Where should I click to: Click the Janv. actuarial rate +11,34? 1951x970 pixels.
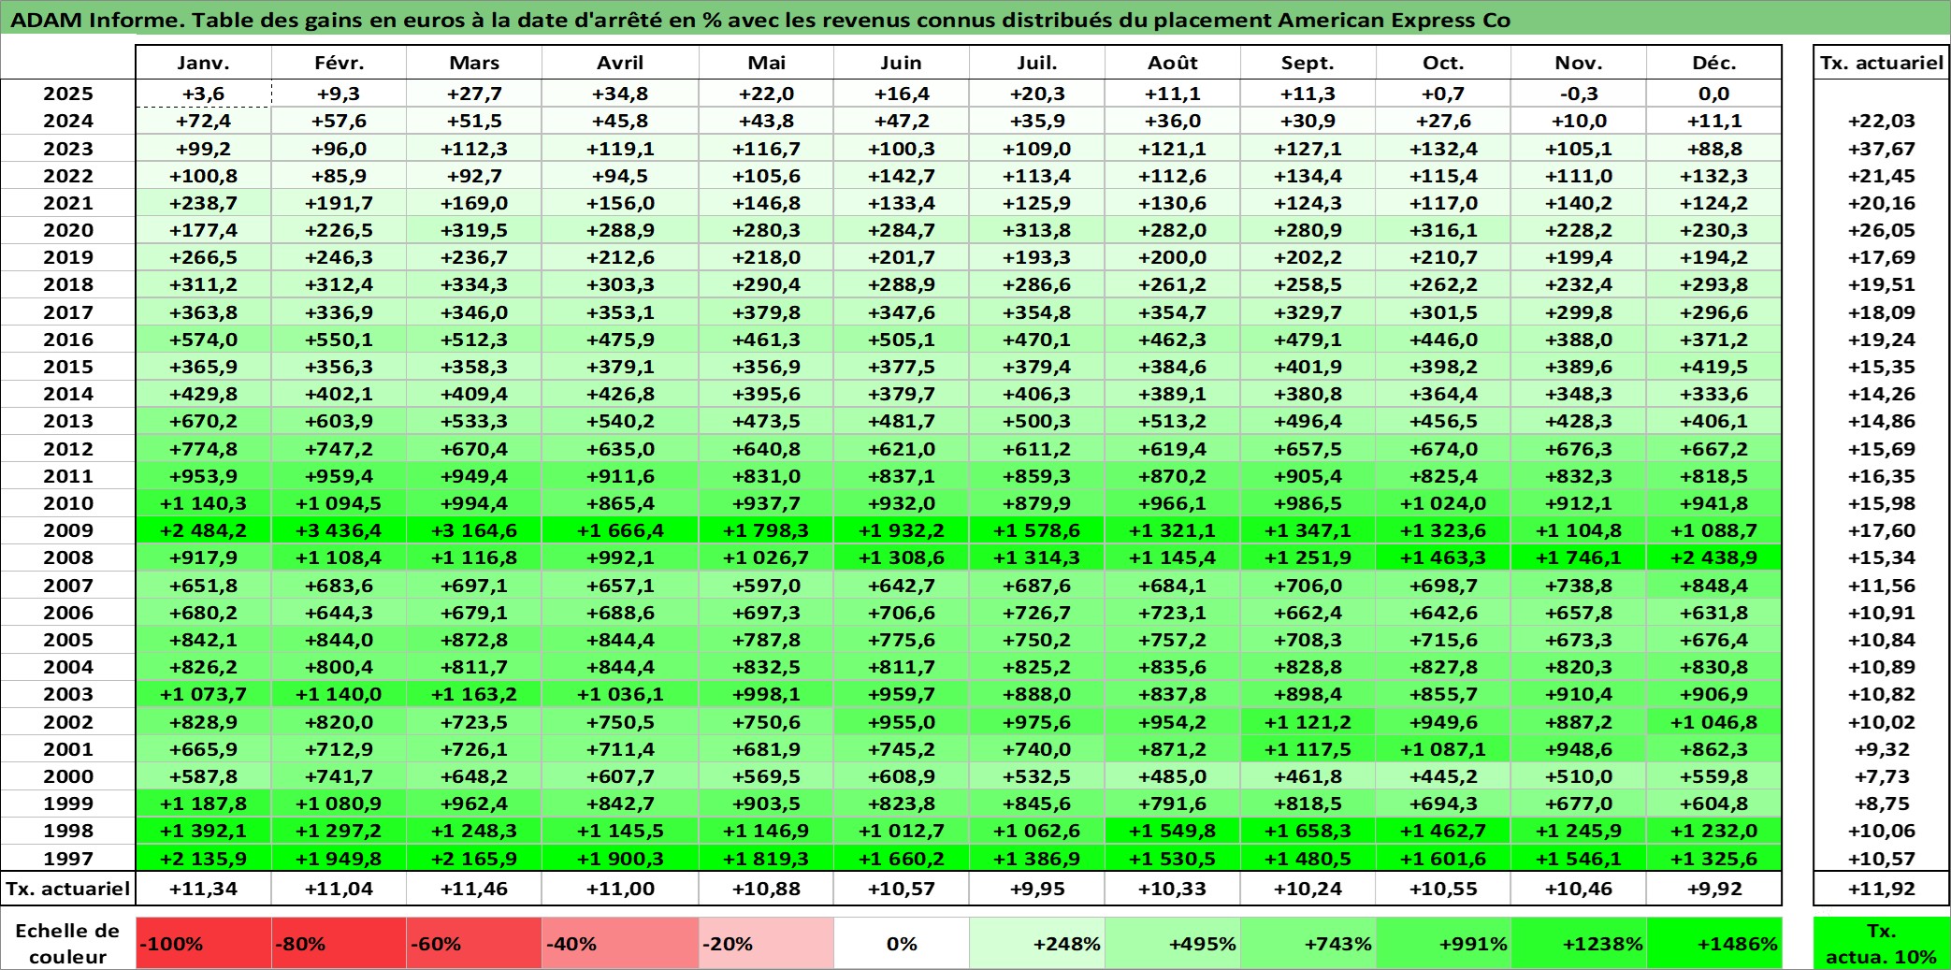204,889
